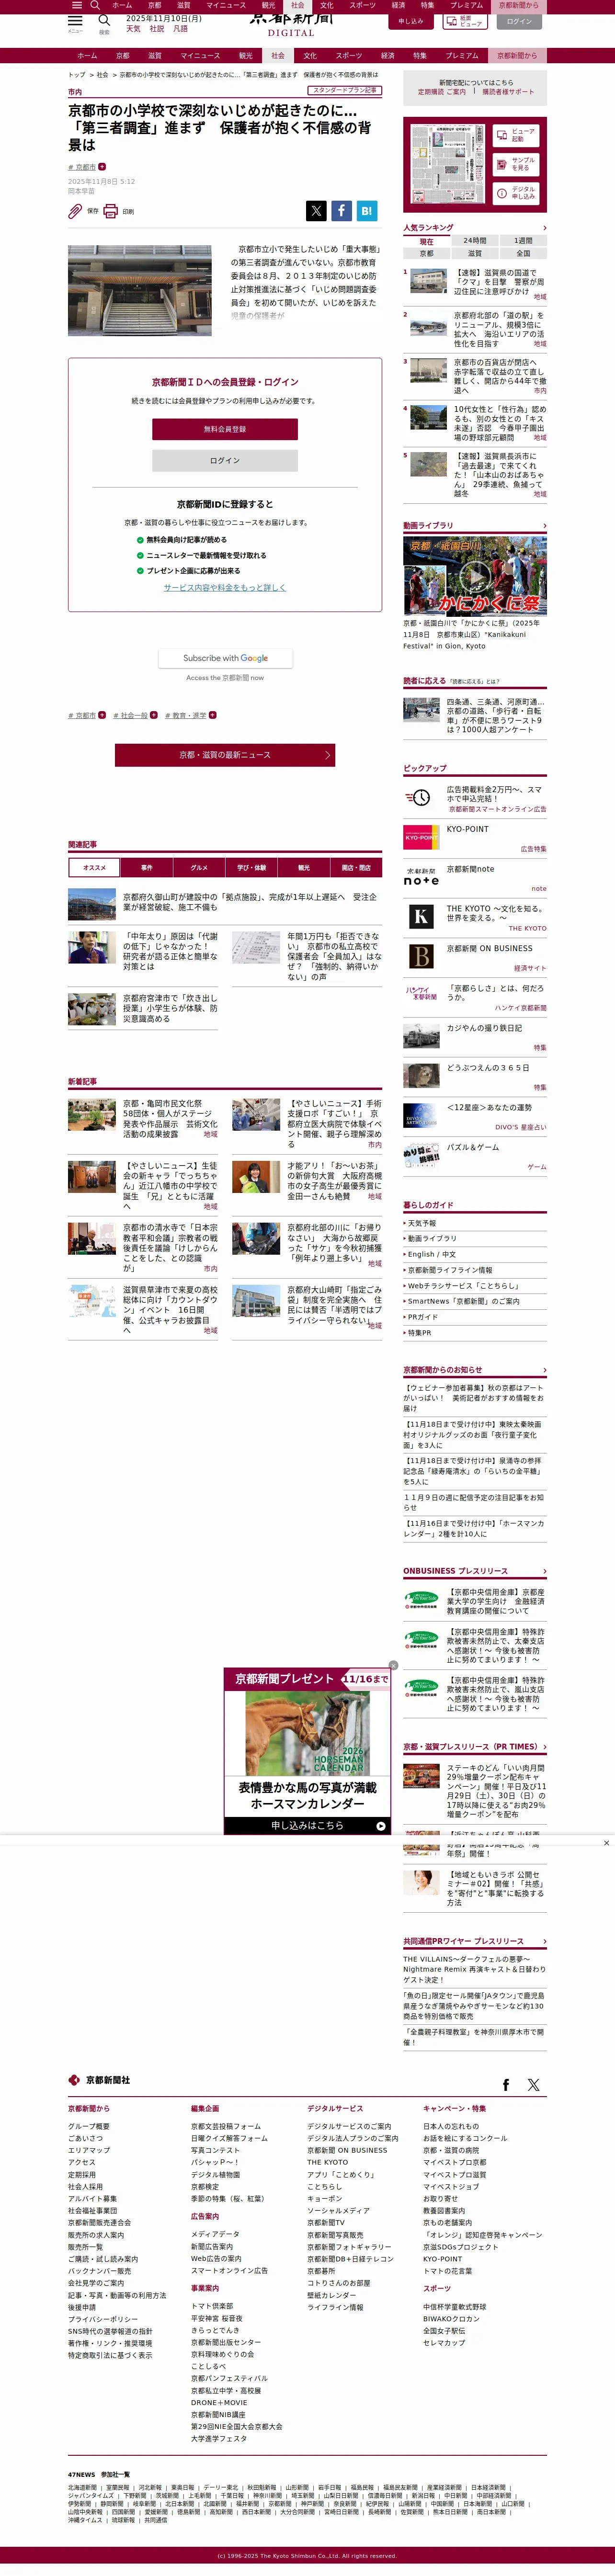The width and height of the screenshot is (615, 2576).
Task: Share article on X icon
Action: pos(316,210)
